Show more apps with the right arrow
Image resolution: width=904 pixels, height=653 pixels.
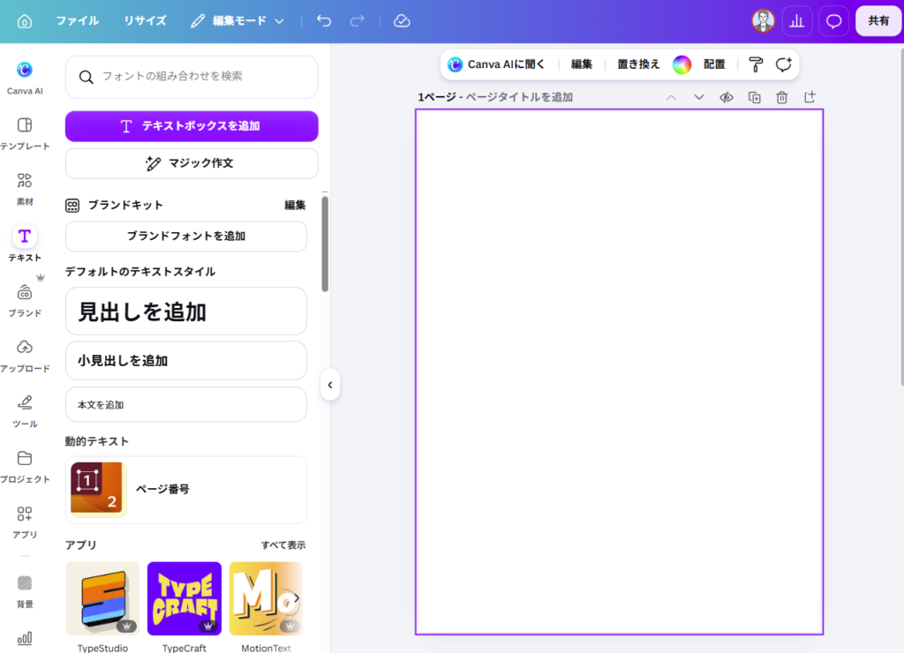point(297,598)
